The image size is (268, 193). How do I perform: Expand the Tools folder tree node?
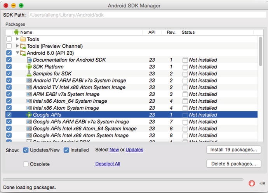pos(17,39)
